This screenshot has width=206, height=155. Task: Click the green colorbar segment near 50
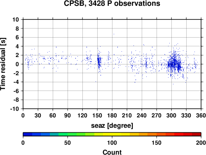pos(68,134)
